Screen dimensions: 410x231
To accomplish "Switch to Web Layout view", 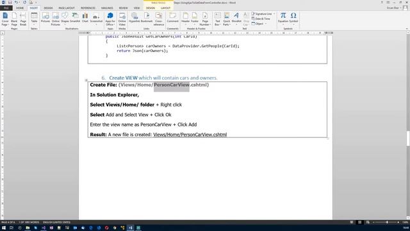I will pyautogui.click(x=368, y=222).
